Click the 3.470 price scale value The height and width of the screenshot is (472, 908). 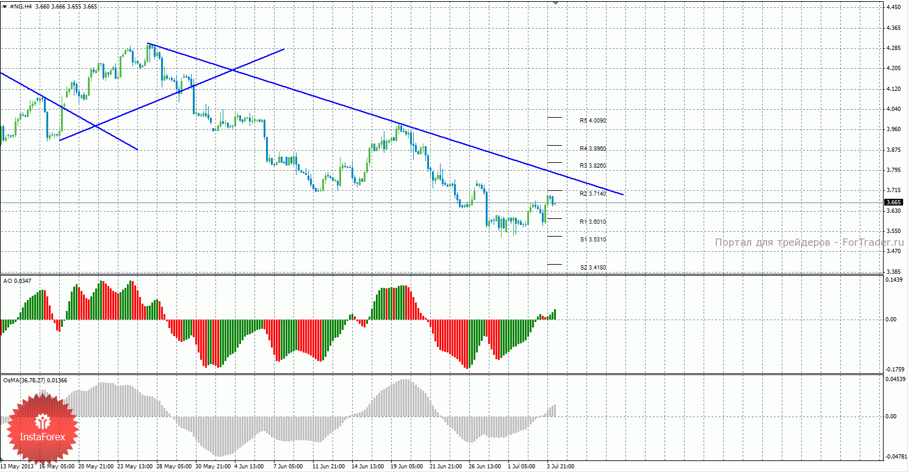tap(893, 251)
